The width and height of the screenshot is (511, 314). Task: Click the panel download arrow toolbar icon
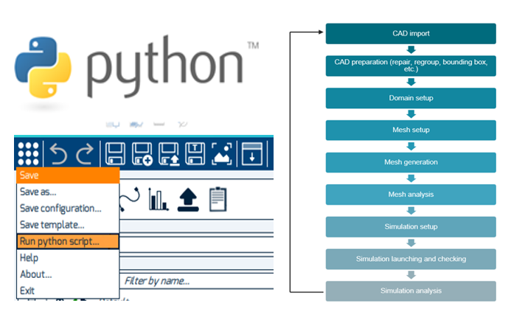click(x=251, y=153)
